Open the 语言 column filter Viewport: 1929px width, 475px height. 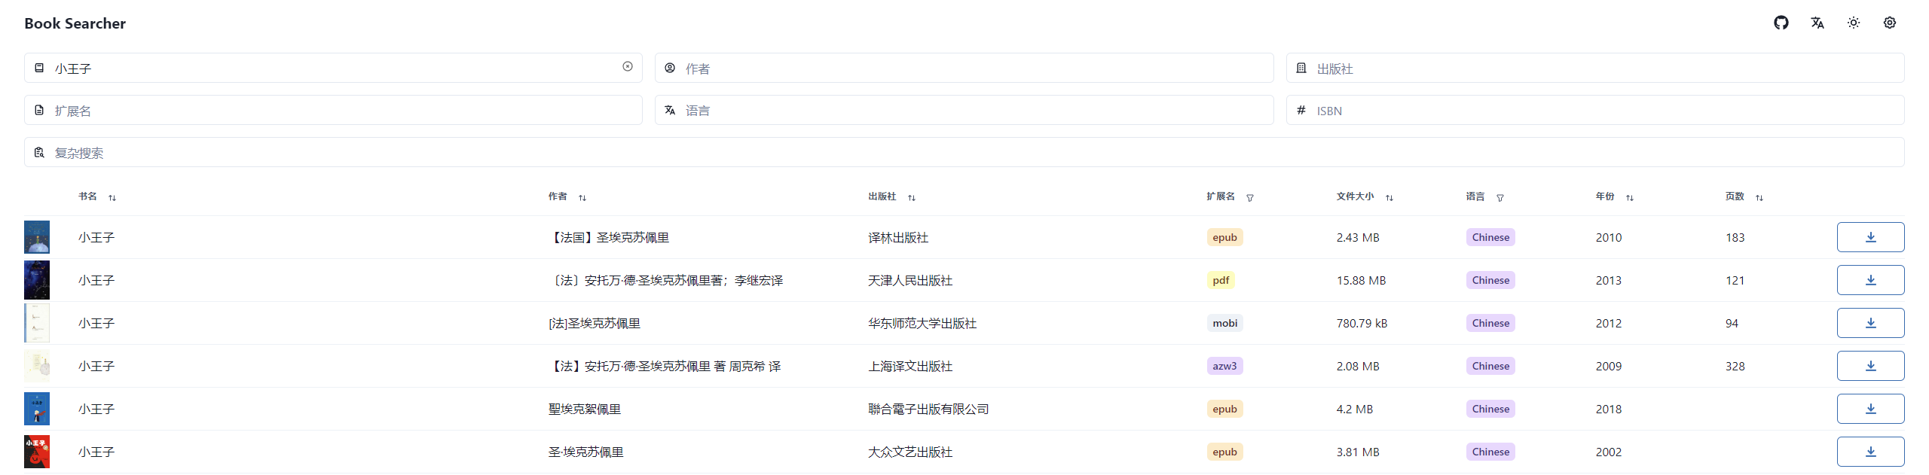(1500, 198)
